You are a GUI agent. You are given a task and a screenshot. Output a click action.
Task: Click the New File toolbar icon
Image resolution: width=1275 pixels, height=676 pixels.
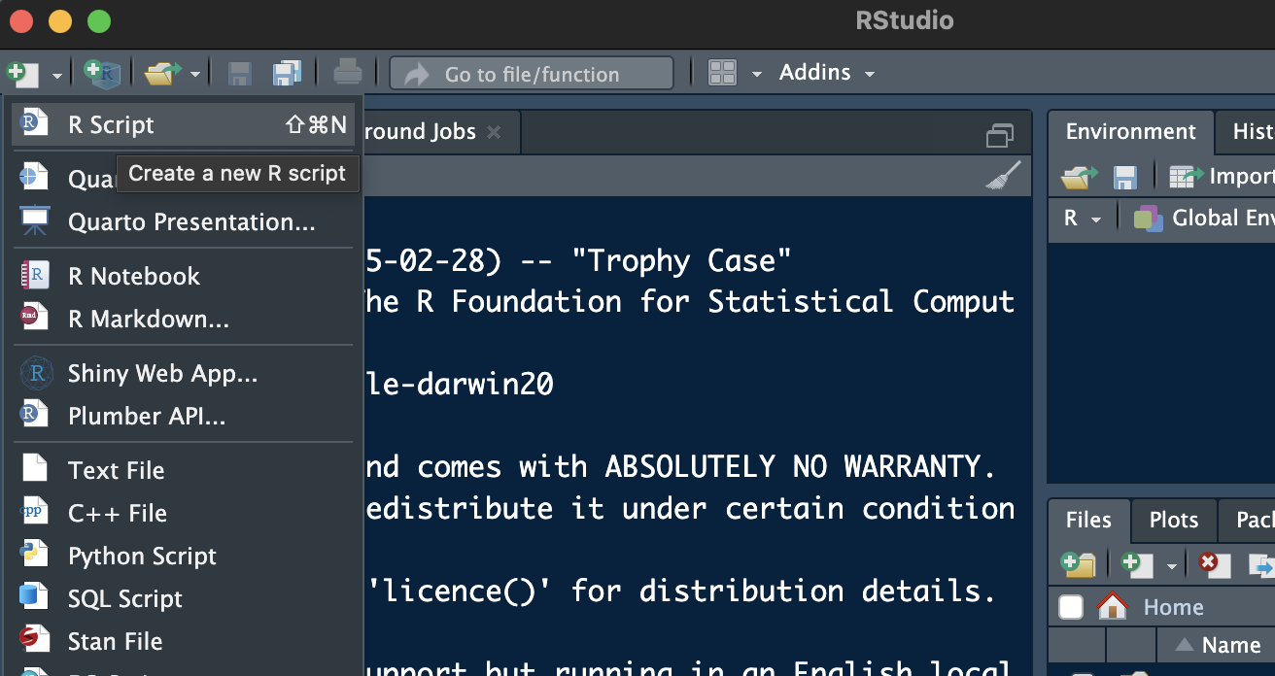tap(21, 73)
